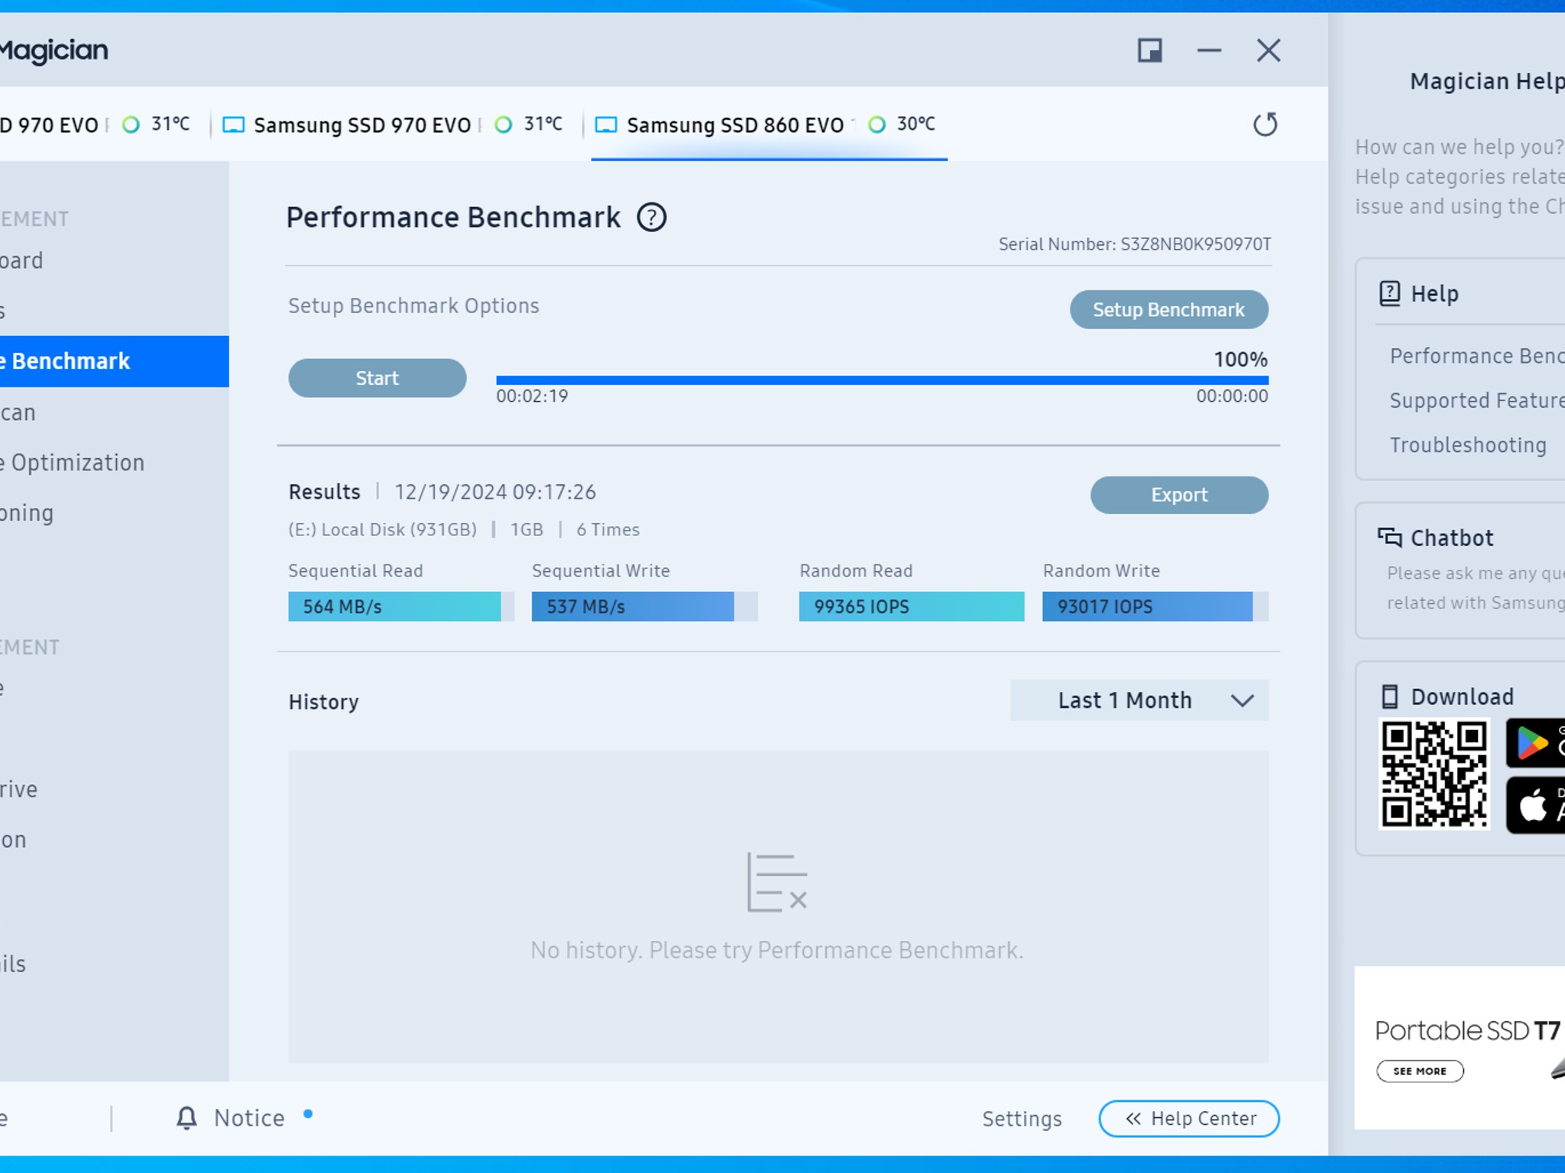Toggle the mini-mode window icon
This screenshot has width=1565, height=1173.
[x=1150, y=50]
